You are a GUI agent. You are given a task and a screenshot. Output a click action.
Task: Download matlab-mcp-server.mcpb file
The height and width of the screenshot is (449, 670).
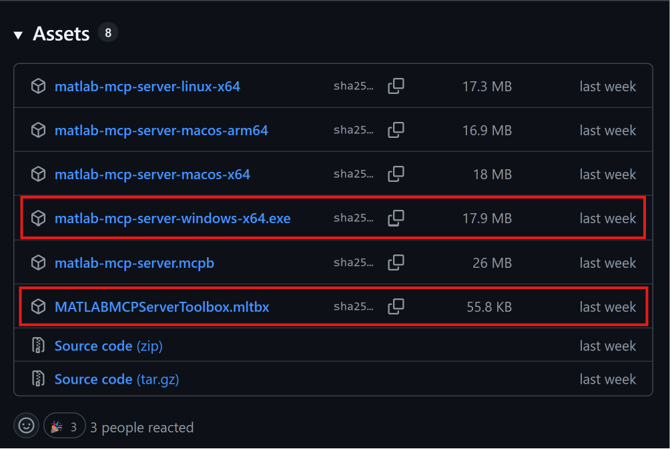pyautogui.click(x=134, y=263)
